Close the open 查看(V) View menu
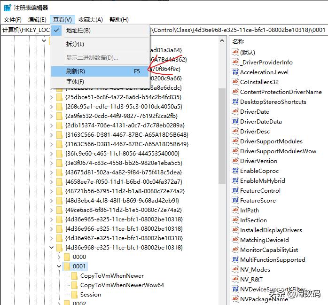Screen dimensions: 328x305 pos(62,20)
